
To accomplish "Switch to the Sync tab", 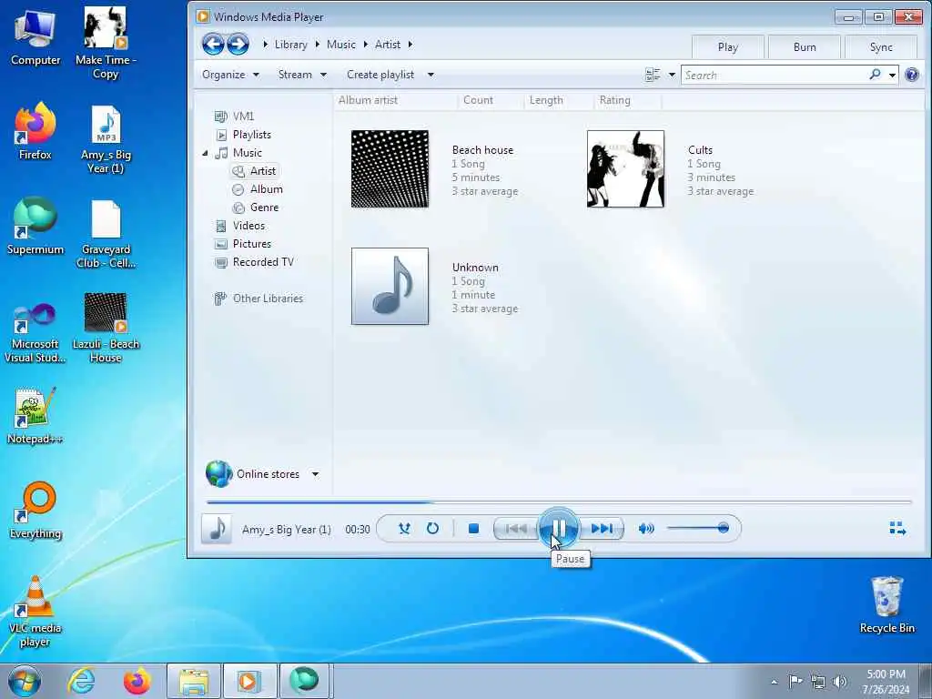I will (880, 47).
